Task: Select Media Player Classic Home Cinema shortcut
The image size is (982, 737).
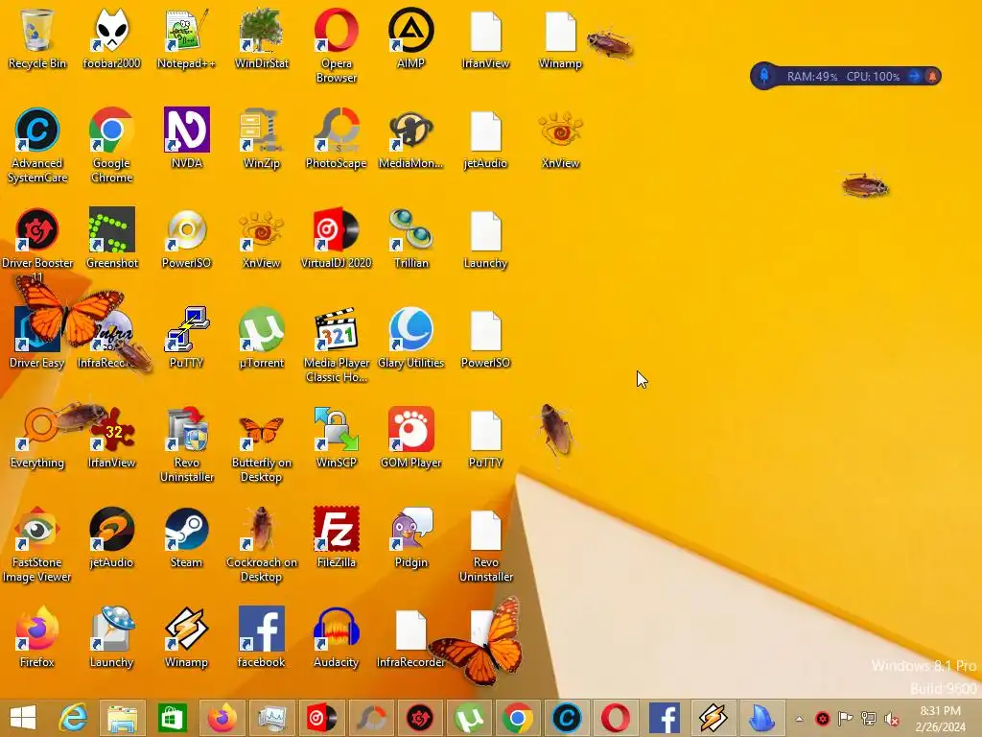Action: tap(337, 345)
